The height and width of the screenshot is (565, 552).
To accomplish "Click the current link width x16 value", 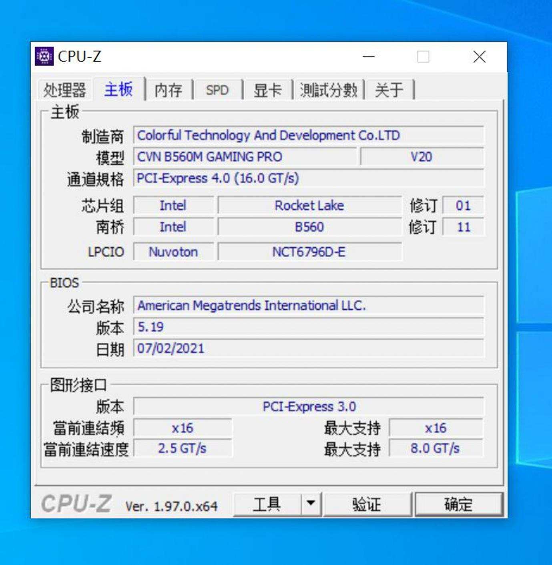I will (x=183, y=428).
